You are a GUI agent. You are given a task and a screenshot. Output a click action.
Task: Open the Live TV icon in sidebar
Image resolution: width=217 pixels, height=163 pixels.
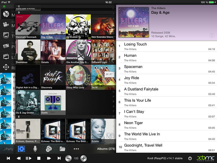6,57
